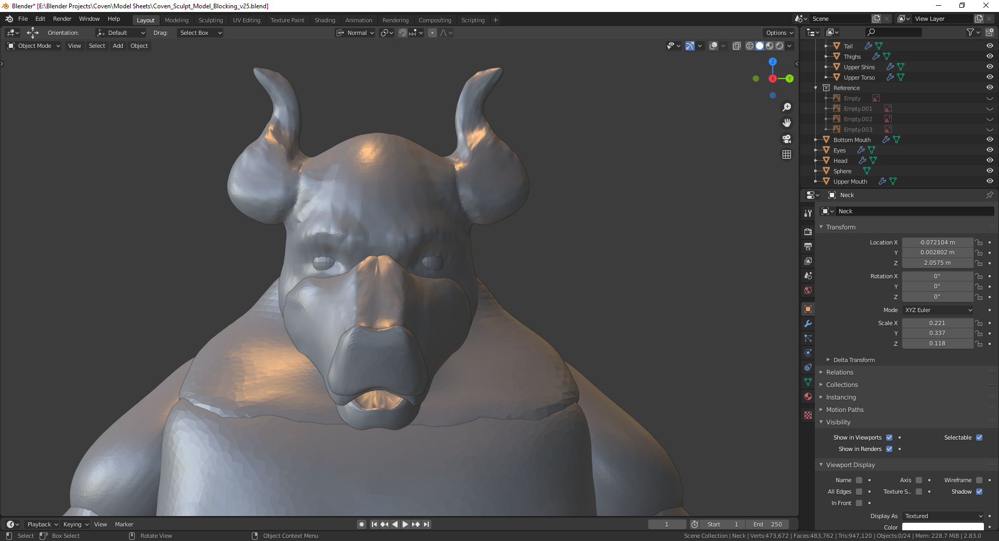The width and height of the screenshot is (999, 541).
Task: Select the Material properties tab
Action: (808, 396)
